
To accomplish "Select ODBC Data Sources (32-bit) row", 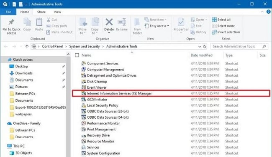I will coord(171,111).
